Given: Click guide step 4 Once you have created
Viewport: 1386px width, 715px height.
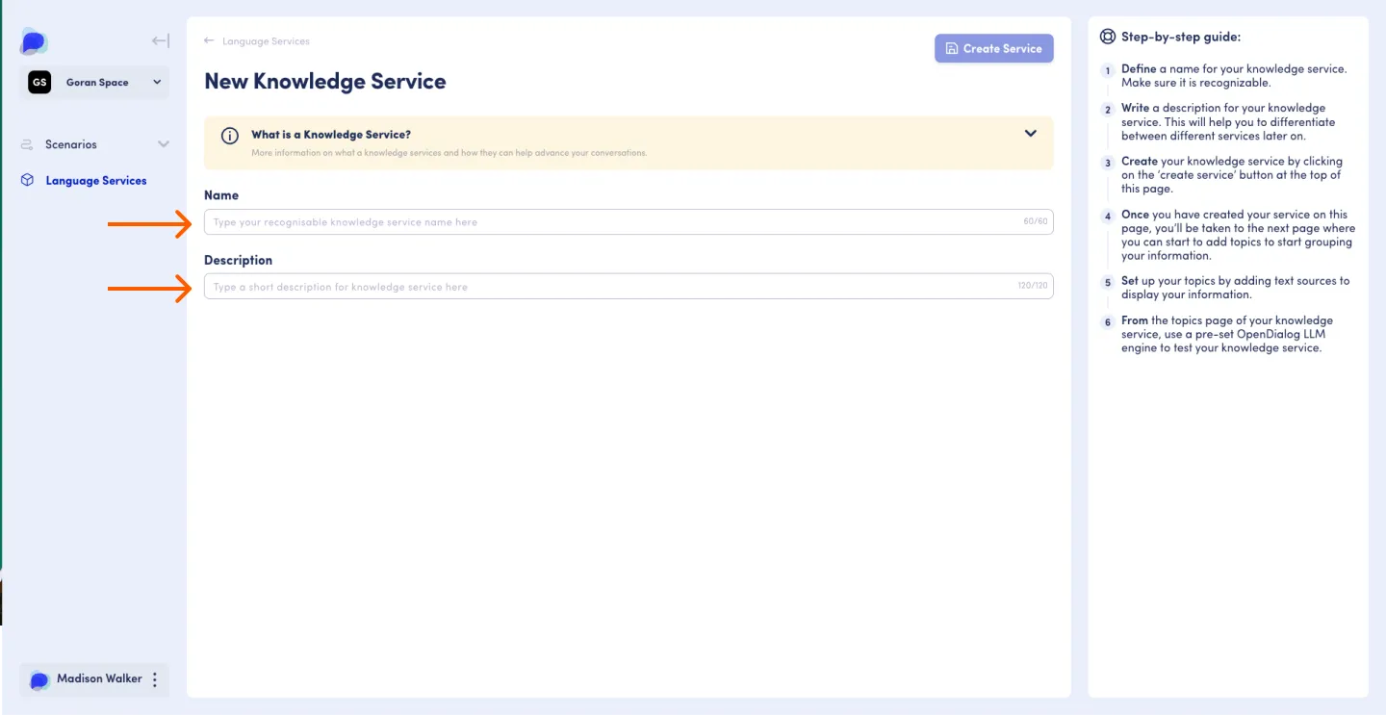Looking at the screenshot, I should (x=1238, y=235).
